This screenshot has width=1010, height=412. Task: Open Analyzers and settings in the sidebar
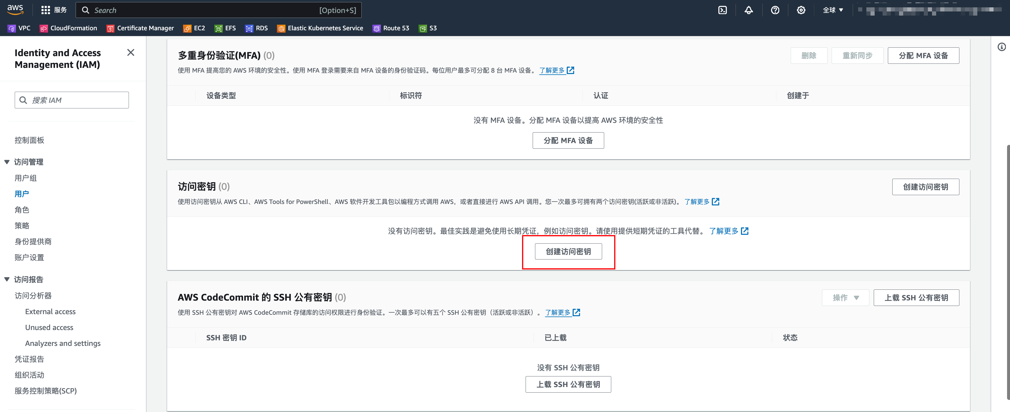pyautogui.click(x=63, y=343)
